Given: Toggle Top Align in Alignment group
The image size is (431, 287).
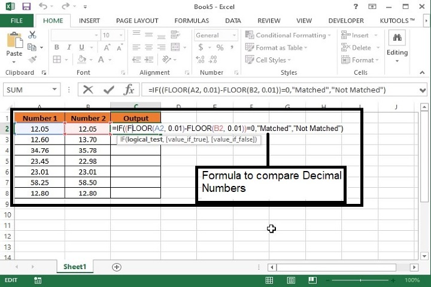Looking at the screenshot, I should pos(136,34).
